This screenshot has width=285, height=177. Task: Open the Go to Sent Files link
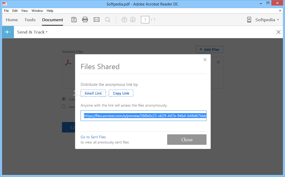coord(93,137)
